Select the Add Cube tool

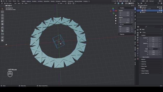2,34
